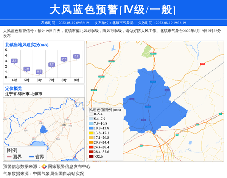Image resolution: width=227 pixels, height=178 pixels.
Task: Click the 发布单位 北镇市气象局 text
Action: pos(113,23)
